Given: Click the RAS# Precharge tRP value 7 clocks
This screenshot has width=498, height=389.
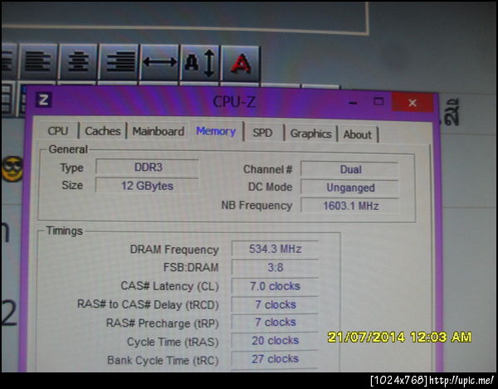Looking at the screenshot, I should click(275, 322).
